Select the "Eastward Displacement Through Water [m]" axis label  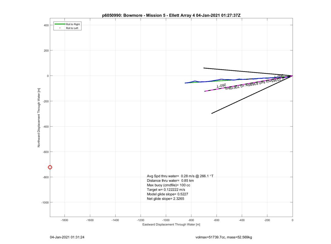click(171, 224)
